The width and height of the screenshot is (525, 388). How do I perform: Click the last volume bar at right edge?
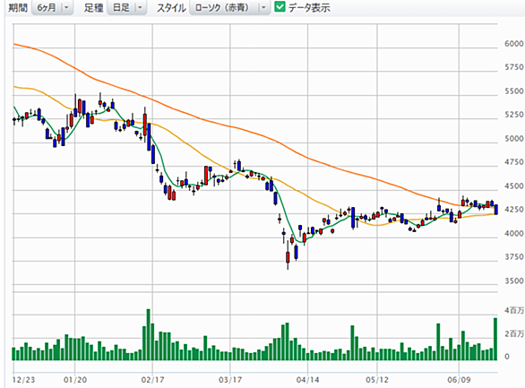(495, 339)
